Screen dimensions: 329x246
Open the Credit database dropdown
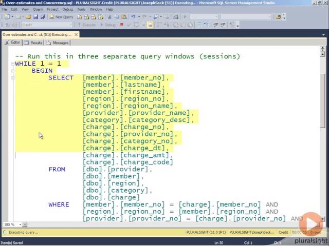pos(47,25)
